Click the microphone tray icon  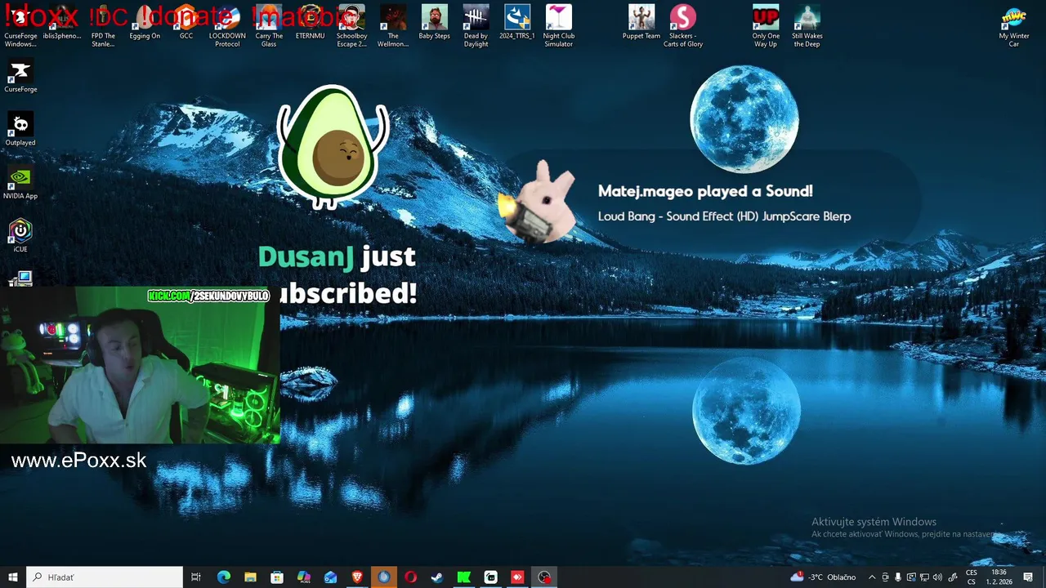coord(898,577)
